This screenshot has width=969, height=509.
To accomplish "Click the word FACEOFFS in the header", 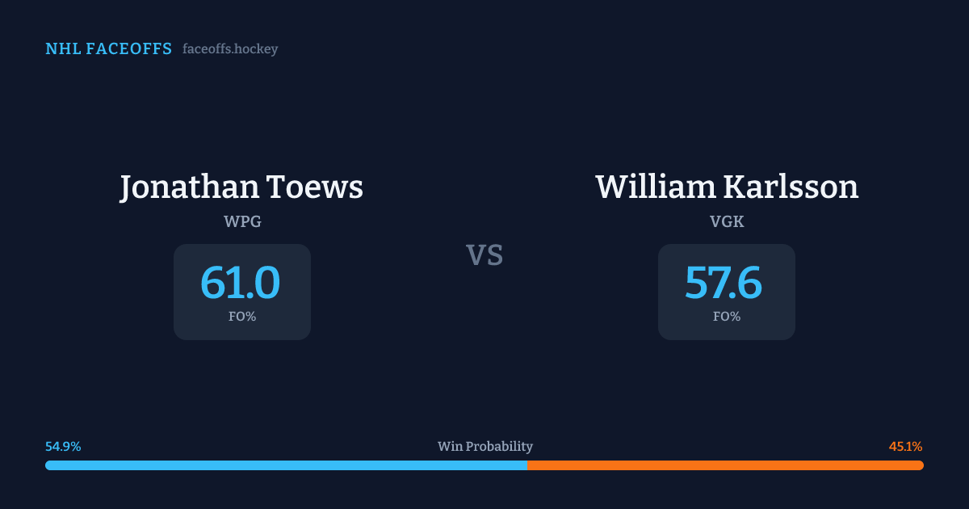I will 129,49.
